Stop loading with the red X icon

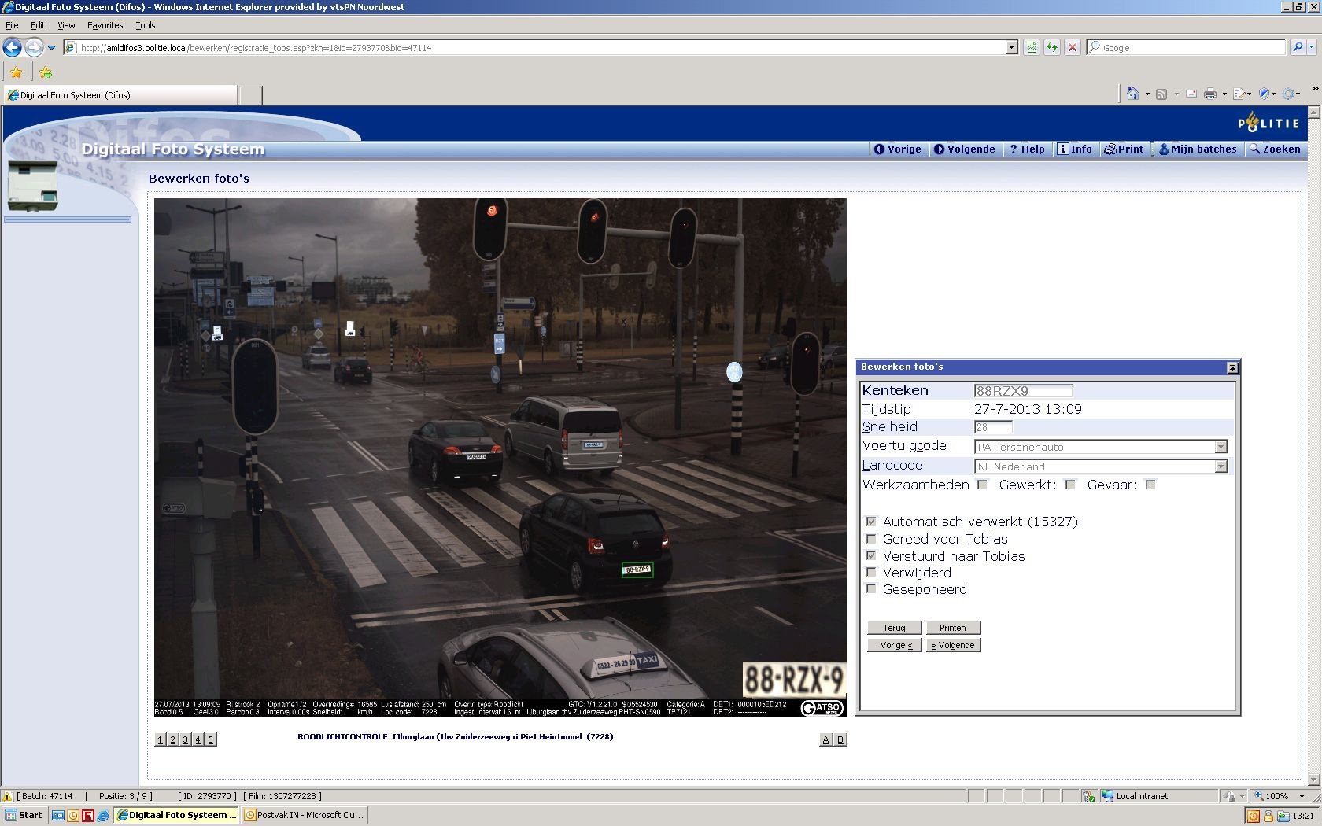point(1072,47)
